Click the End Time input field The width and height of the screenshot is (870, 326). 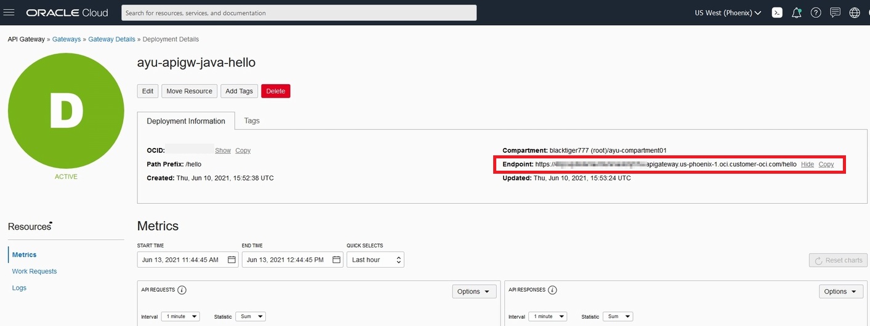[292, 260]
